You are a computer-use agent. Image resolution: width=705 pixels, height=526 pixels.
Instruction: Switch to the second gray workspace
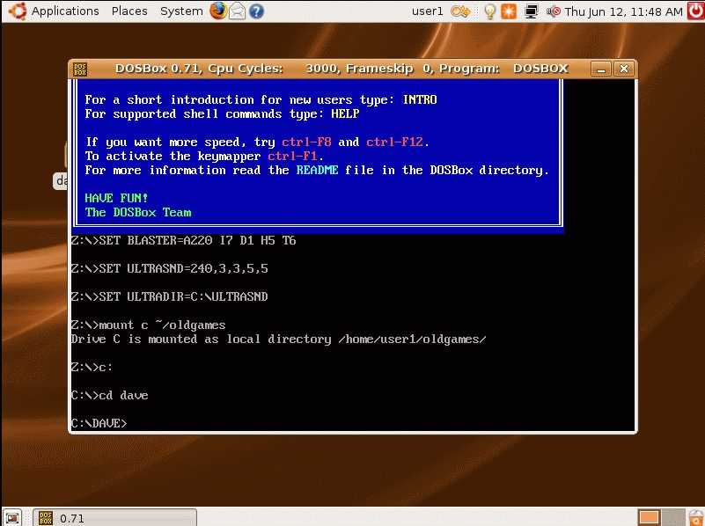672,517
